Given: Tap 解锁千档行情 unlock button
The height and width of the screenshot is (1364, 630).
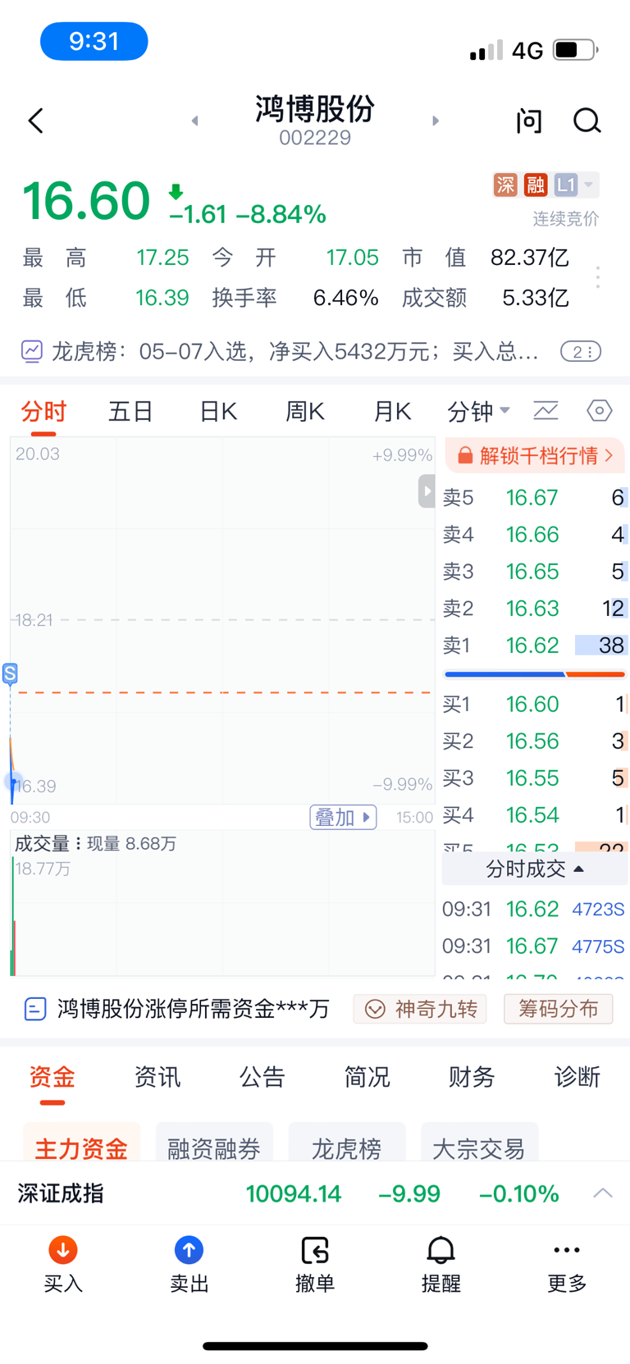Looking at the screenshot, I should (x=535, y=456).
